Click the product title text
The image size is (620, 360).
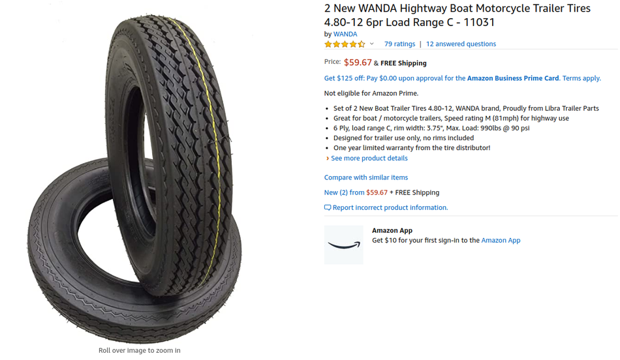coord(457,15)
